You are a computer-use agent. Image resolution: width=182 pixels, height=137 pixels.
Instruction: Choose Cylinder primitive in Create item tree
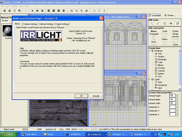[x=160, y=71]
